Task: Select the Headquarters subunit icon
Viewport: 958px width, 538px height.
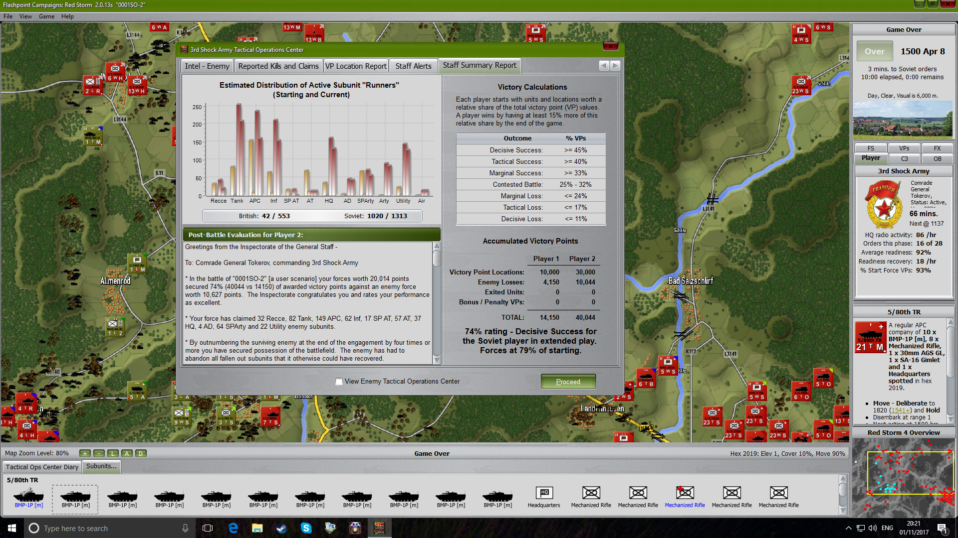Action: point(544,493)
